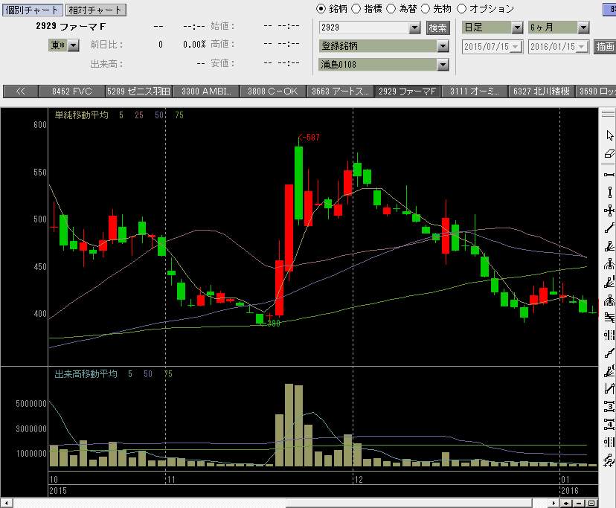This screenshot has height=508, width=616.
Task: Open the 3663 アートス stock tab
Action: point(340,91)
